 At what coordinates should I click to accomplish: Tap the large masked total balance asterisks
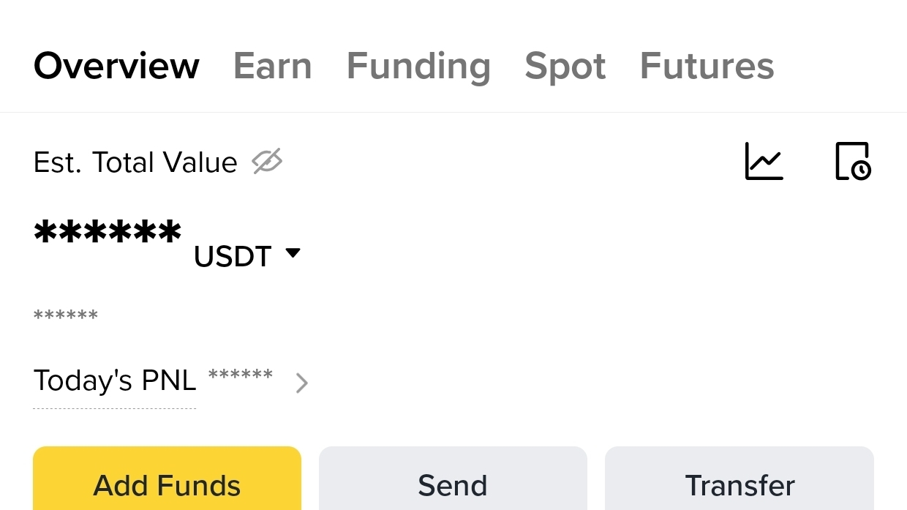[x=108, y=233]
